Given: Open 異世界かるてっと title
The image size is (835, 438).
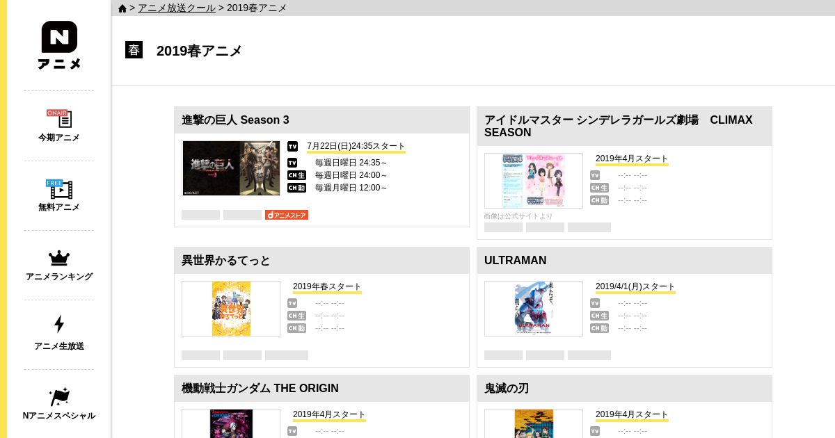Looking at the screenshot, I should point(225,261).
